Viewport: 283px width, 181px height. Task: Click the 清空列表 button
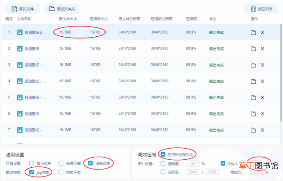pyautogui.click(x=261, y=9)
